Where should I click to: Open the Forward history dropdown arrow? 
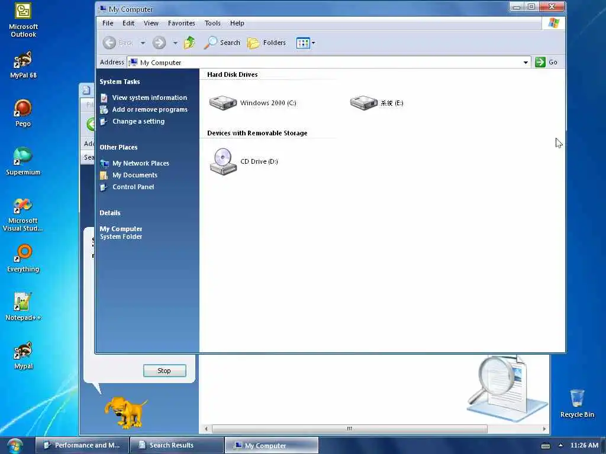(x=175, y=43)
